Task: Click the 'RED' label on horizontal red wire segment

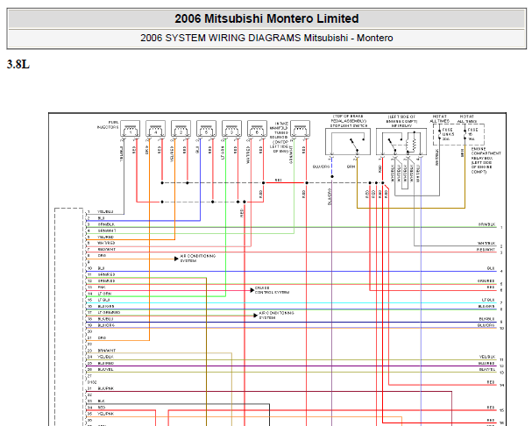Action: 278,180
